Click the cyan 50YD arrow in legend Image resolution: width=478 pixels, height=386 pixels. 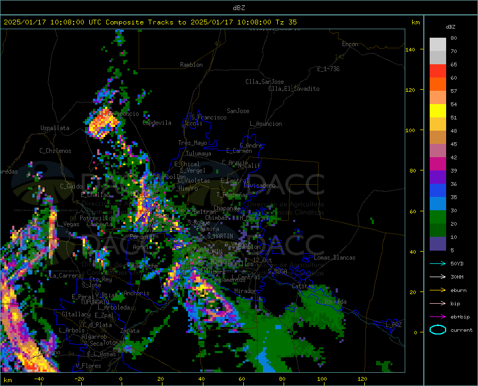coord(438,263)
